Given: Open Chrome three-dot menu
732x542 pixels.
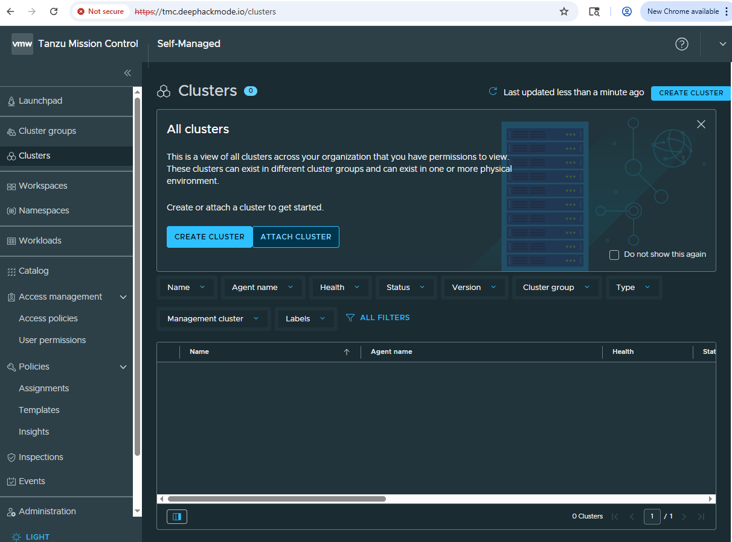Looking at the screenshot, I should [x=727, y=11].
